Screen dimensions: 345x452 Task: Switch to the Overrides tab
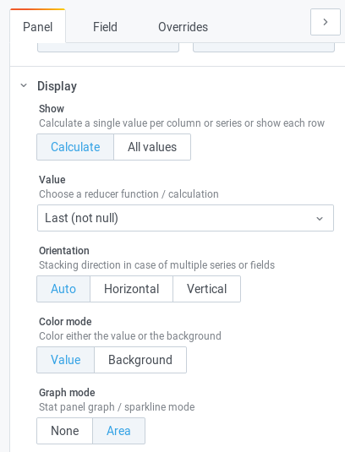point(183,27)
